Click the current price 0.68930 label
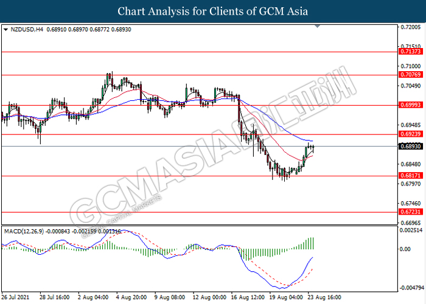This screenshot has height=304, width=426. pyautogui.click(x=411, y=147)
